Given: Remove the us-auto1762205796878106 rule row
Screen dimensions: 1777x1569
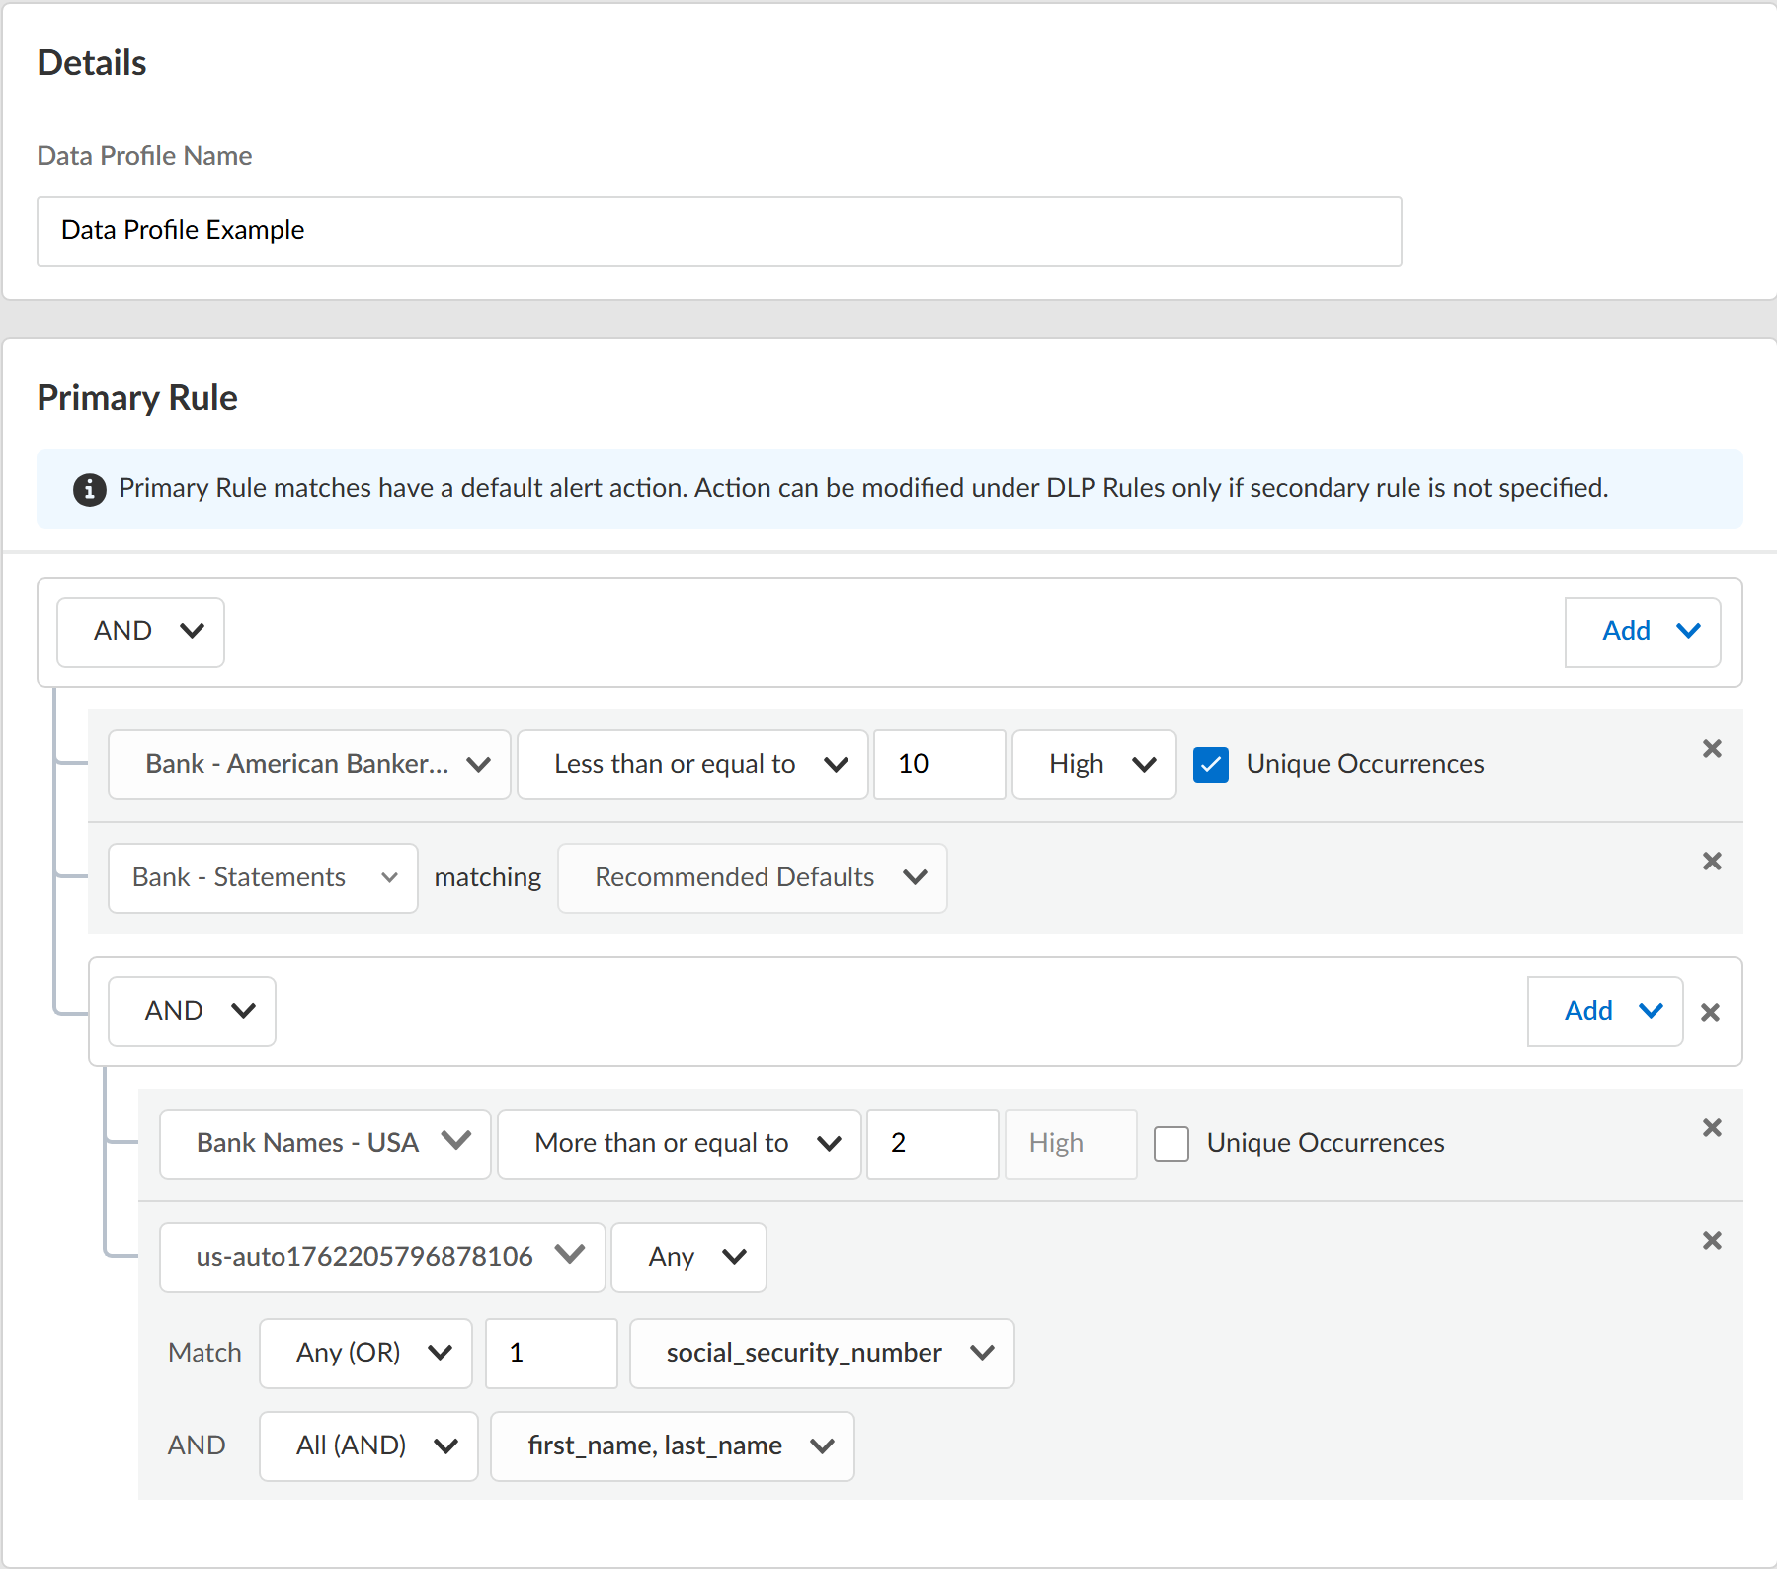Looking at the screenshot, I should coord(1712,1241).
